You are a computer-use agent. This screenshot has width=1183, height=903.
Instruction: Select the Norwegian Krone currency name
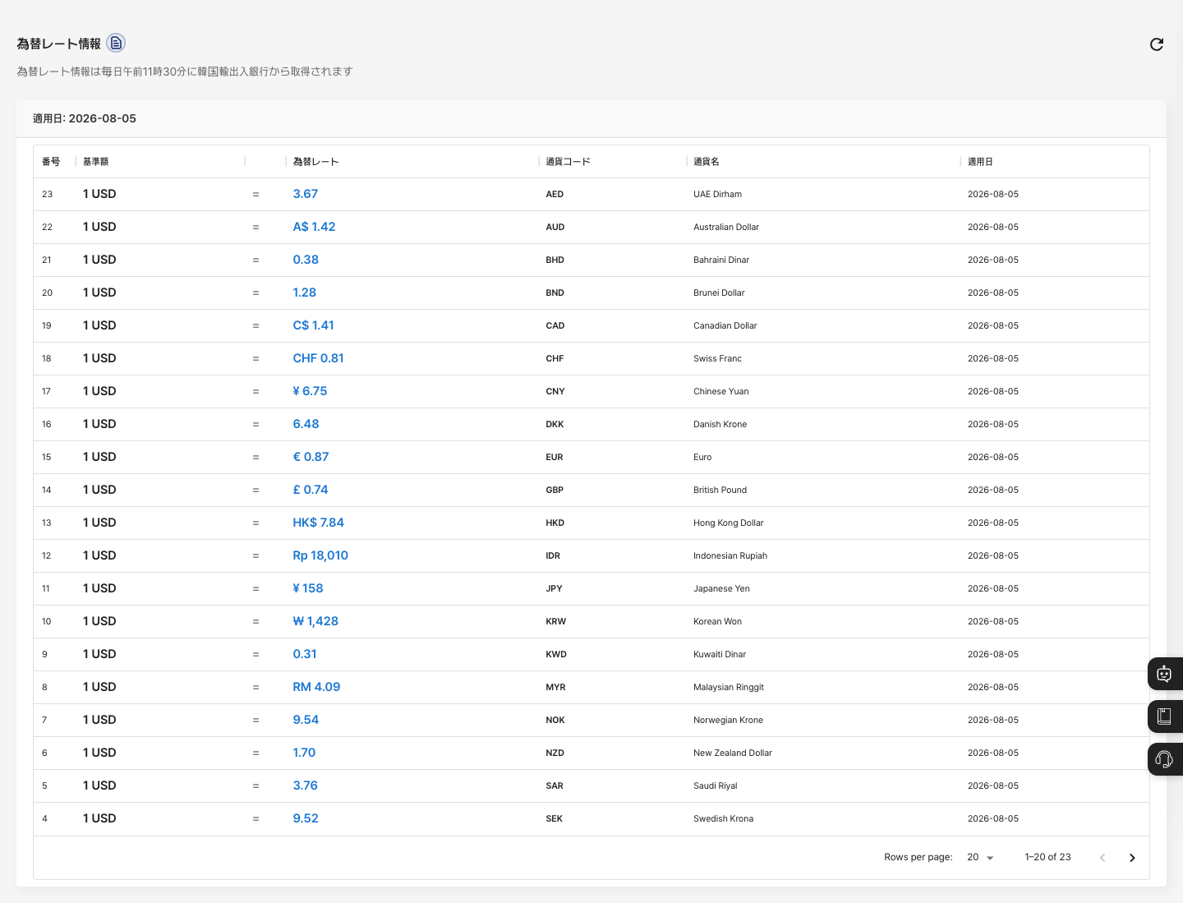[728, 721]
